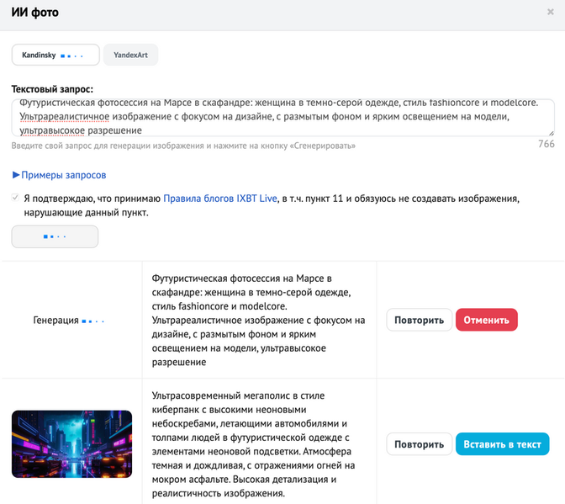The image size is (565, 504).
Task: Click the text area resize handle
Action: 551,132
